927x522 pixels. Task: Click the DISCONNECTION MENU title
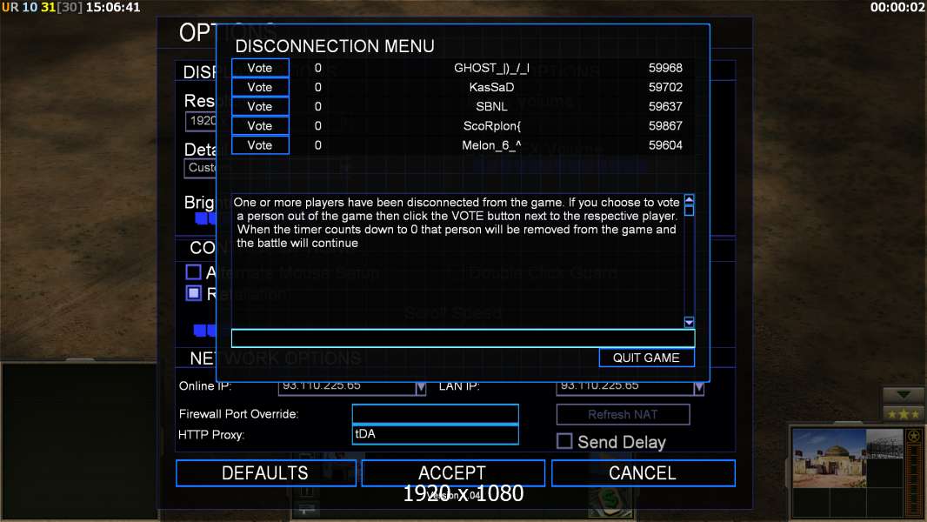335,46
